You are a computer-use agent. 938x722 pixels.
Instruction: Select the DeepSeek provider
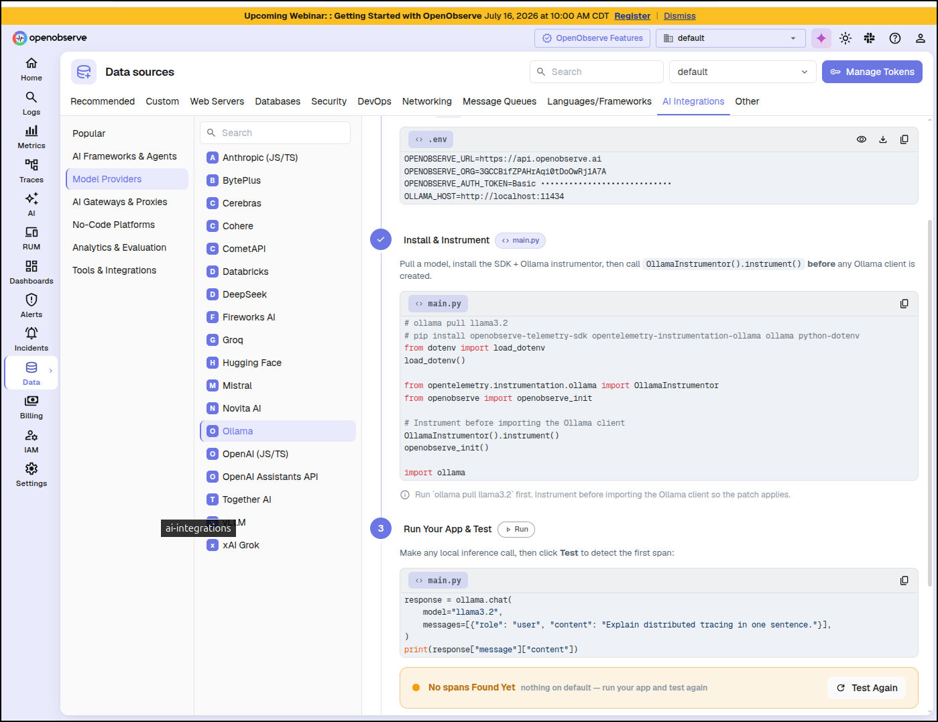(278, 294)
